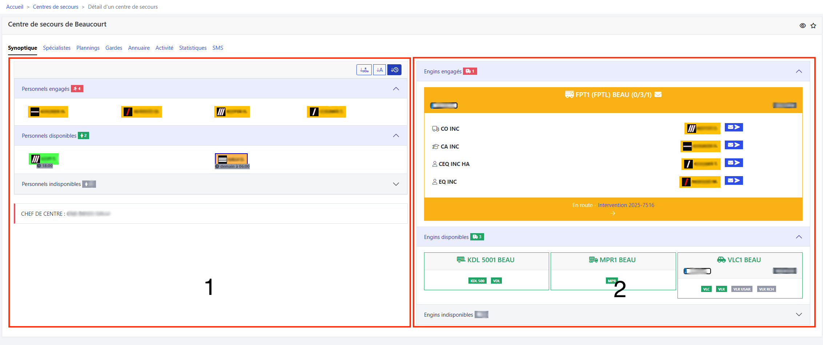823x345 pixels.
Task: Send message to EQ INC crew member
Action: pyautogui.click(x=734, y=180)
